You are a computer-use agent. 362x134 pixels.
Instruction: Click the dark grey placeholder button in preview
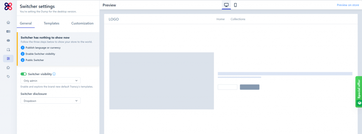point(250,87)
